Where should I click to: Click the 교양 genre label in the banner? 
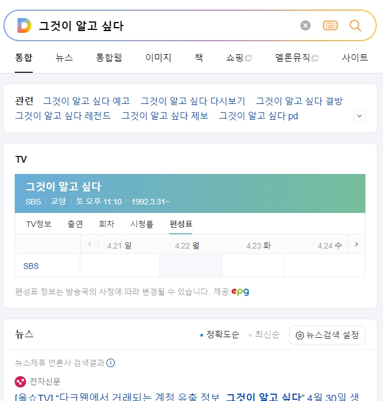[58, 202]
